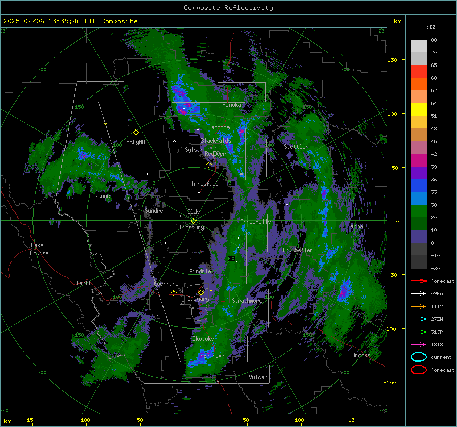Select the magenta 18TS arrow legend icon
The height and width of the screenshot is (427, 457).
[x=418, y=345]
